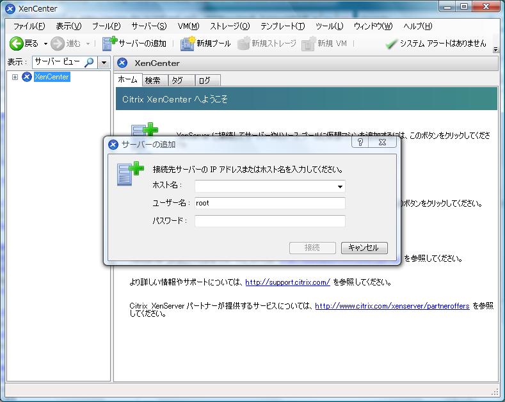The height and width of the screenshot is (402, 505).
Task: Open the citrix.com/xenserver/partneroffers link
Action: point(392,306)
